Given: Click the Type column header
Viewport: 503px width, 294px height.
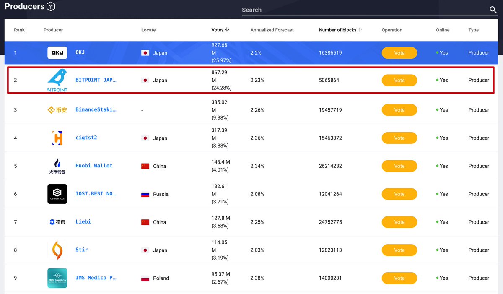Looking at the screenshot, I should (474, 30).
